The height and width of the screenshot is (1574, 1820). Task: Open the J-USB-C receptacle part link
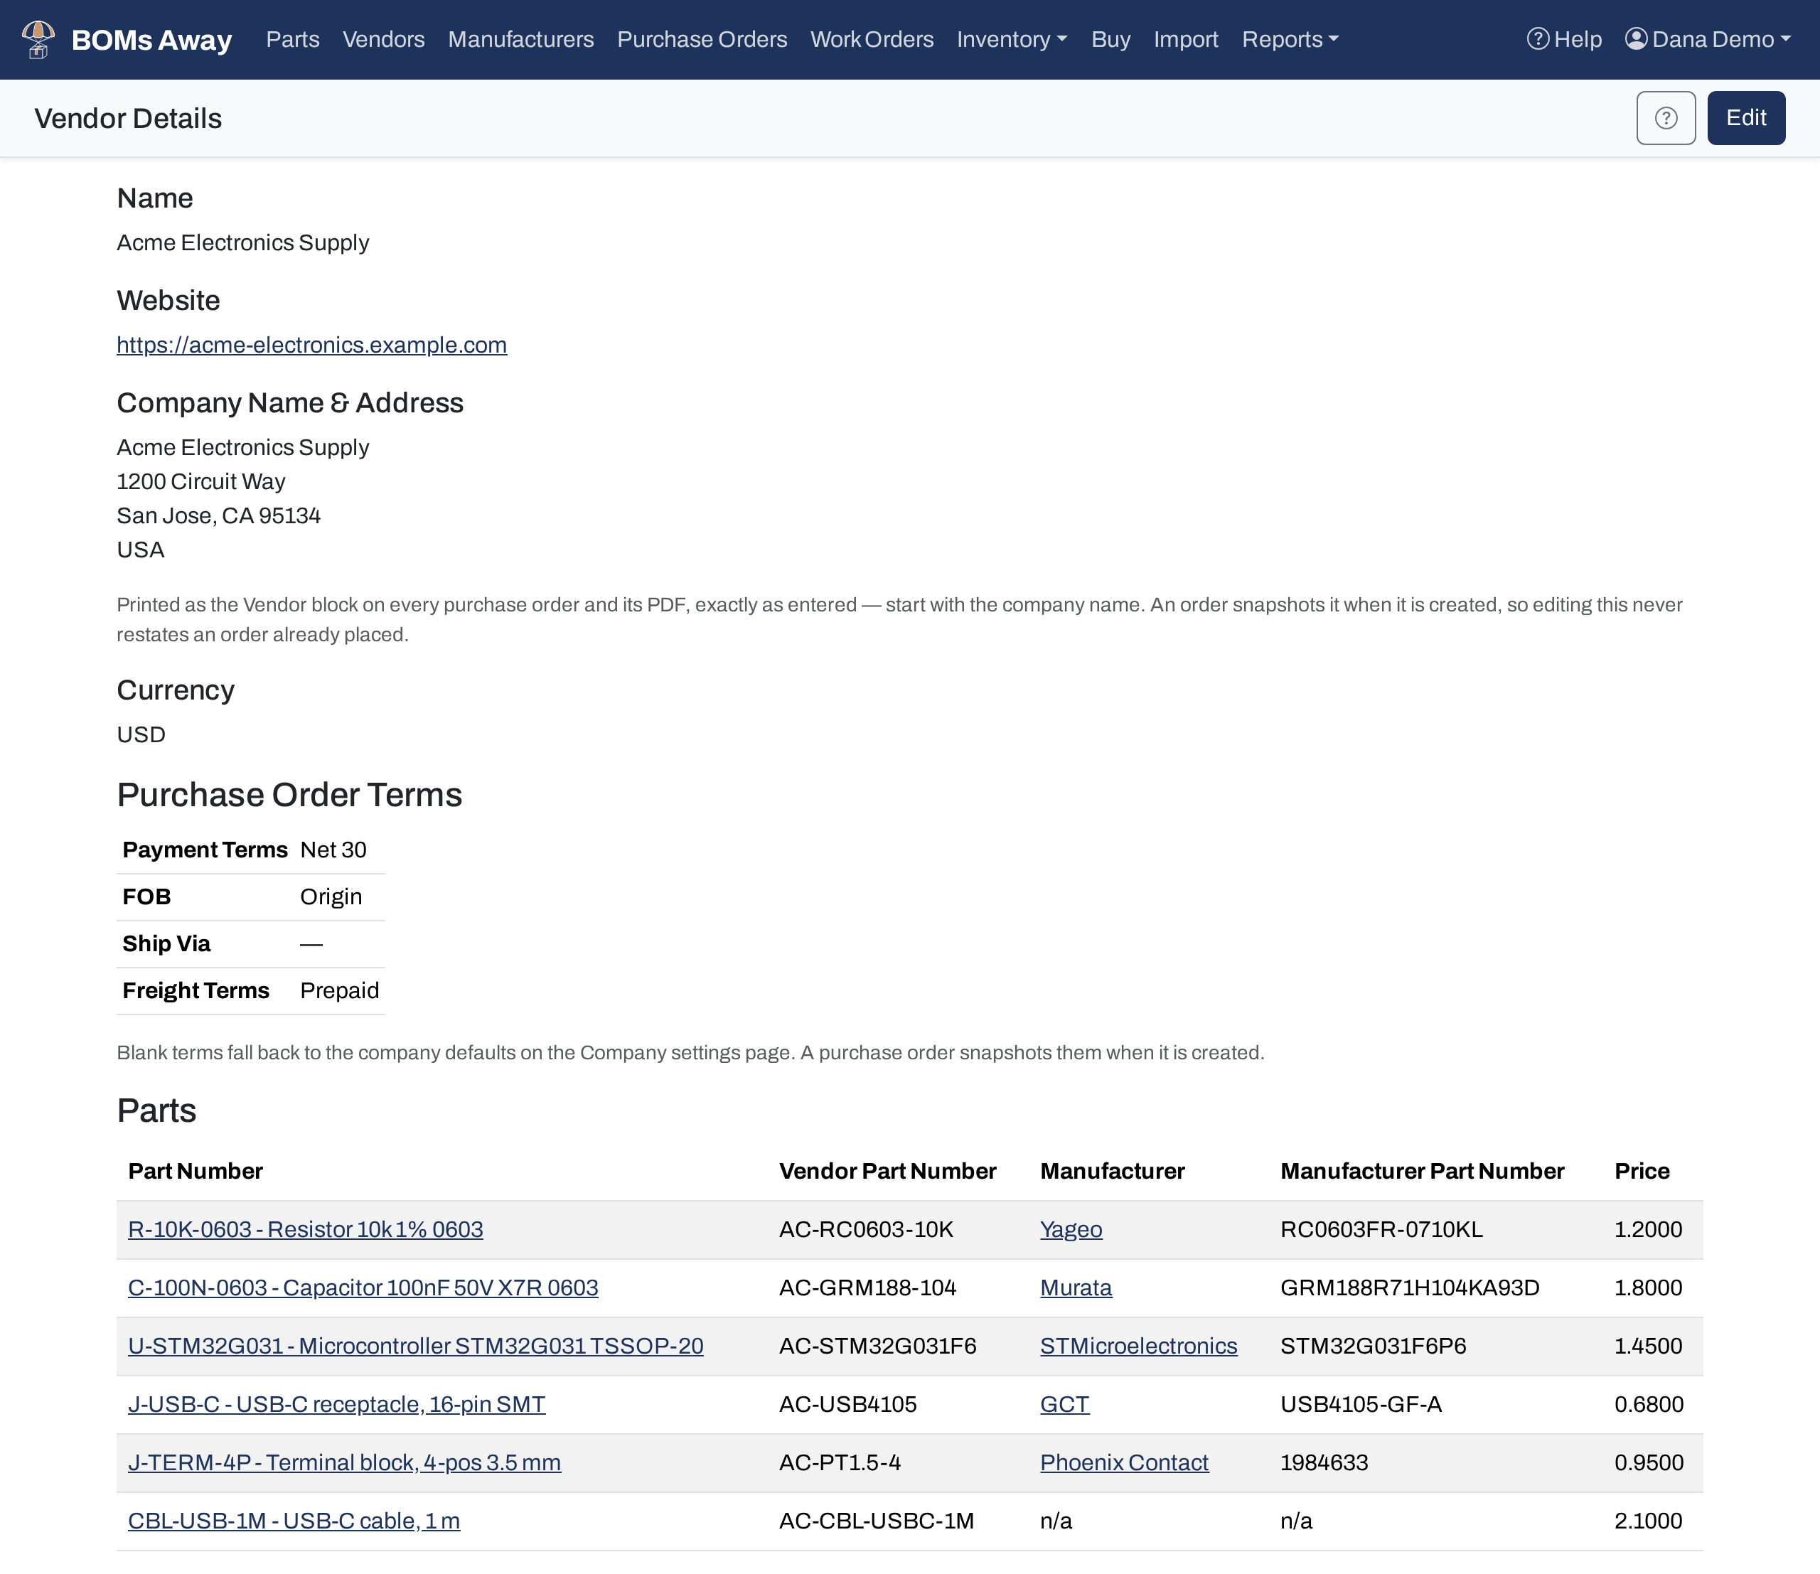336,1403
